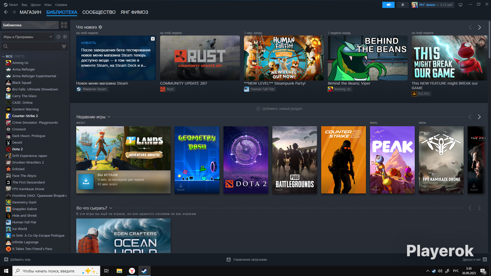
Task: Toggle the ready-to-play filter icon
Action: coord(65,37)
